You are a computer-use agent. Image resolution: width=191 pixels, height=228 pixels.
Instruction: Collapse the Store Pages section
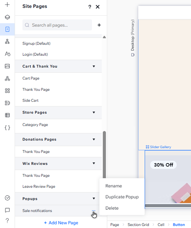tap(94, 112)
